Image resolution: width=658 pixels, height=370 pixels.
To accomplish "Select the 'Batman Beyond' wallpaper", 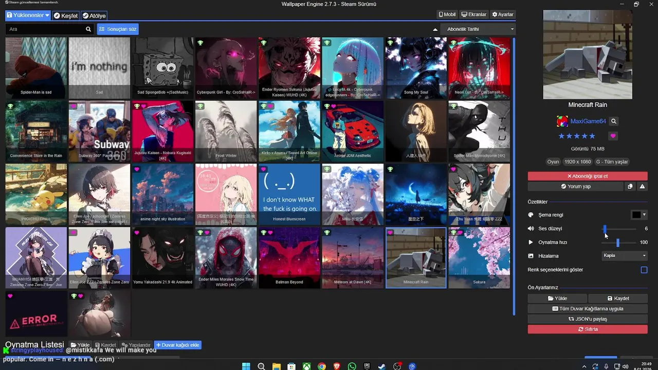I will coord(289,258).
